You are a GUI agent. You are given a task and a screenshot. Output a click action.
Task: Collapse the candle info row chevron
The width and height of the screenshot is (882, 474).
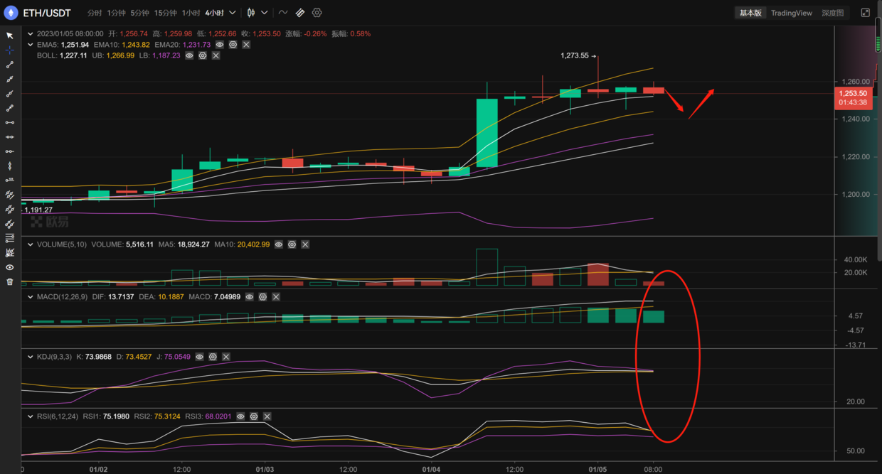pyautogui.click(x=31, y=33)
